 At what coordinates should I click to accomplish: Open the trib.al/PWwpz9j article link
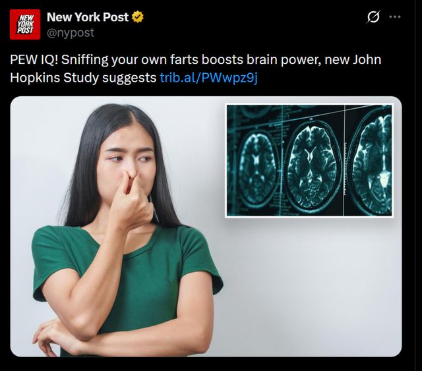point(208,78)
